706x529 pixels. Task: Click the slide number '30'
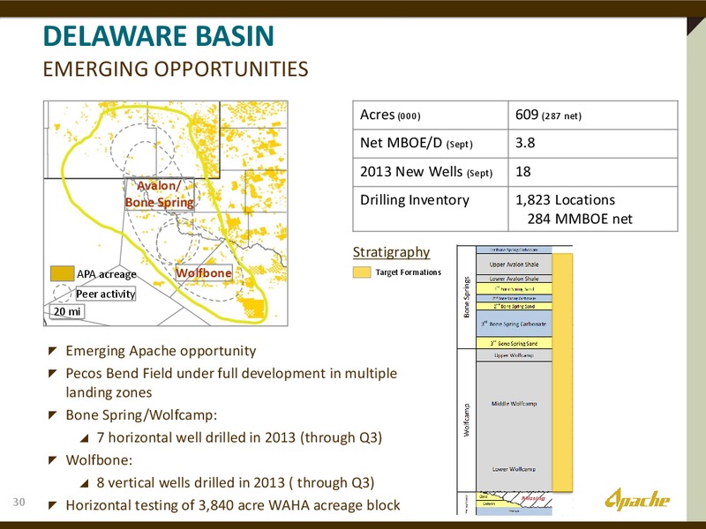point(19,502)
